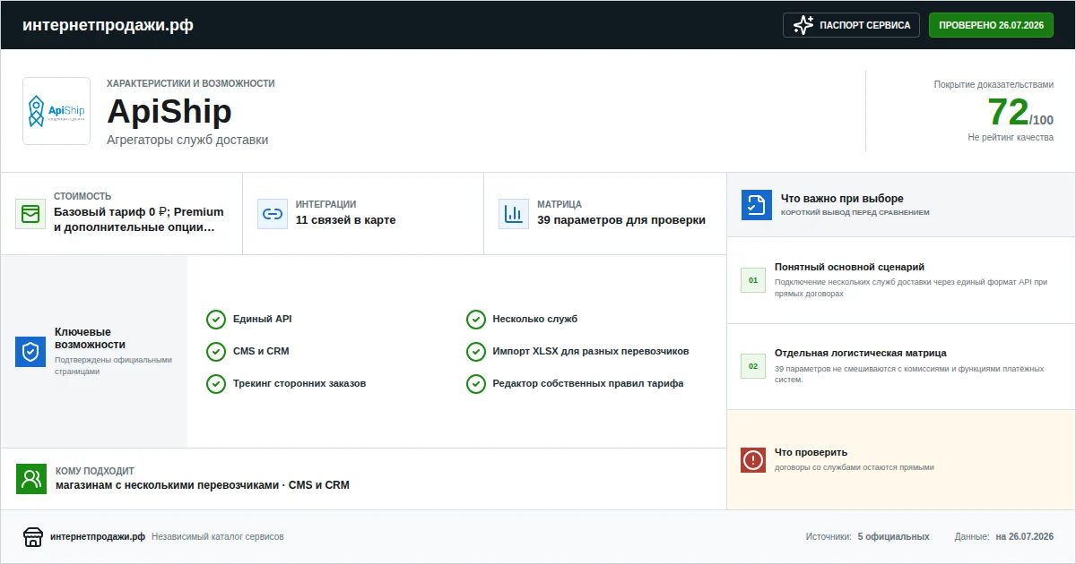Open the Паспорт сервиса button
The height and width of the screenshot is (564, 1076).
[852, 25]
